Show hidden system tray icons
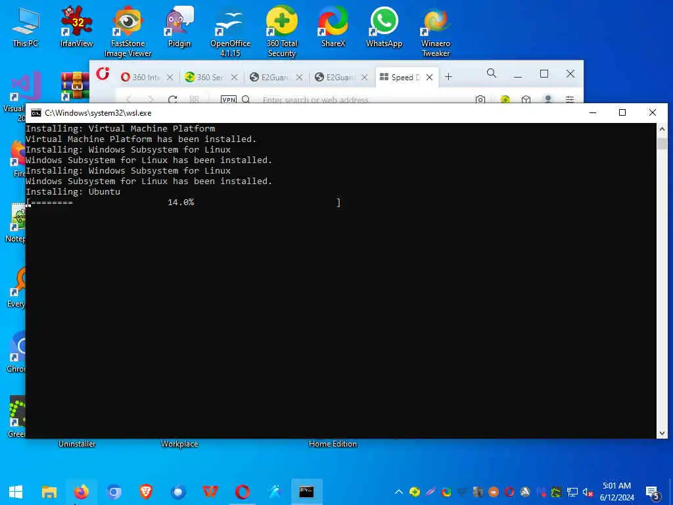This screenshot has height=505, width=673. (399, 492)
